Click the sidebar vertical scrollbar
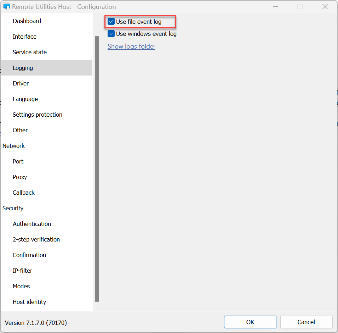Viewport: 338px width, 333px height. pyautogui.click(x=97, y=169)
